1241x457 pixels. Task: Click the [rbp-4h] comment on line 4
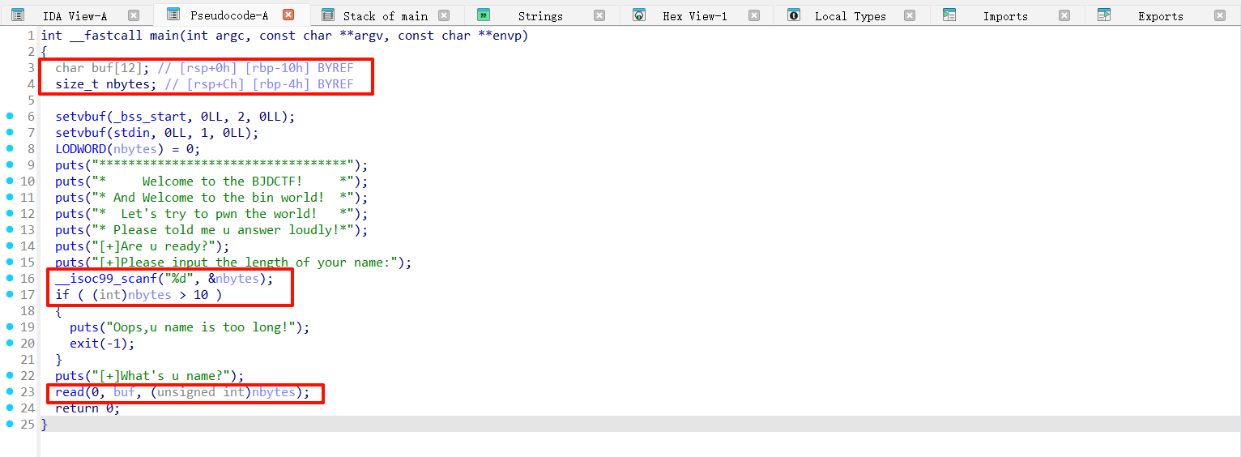point(280,84)
